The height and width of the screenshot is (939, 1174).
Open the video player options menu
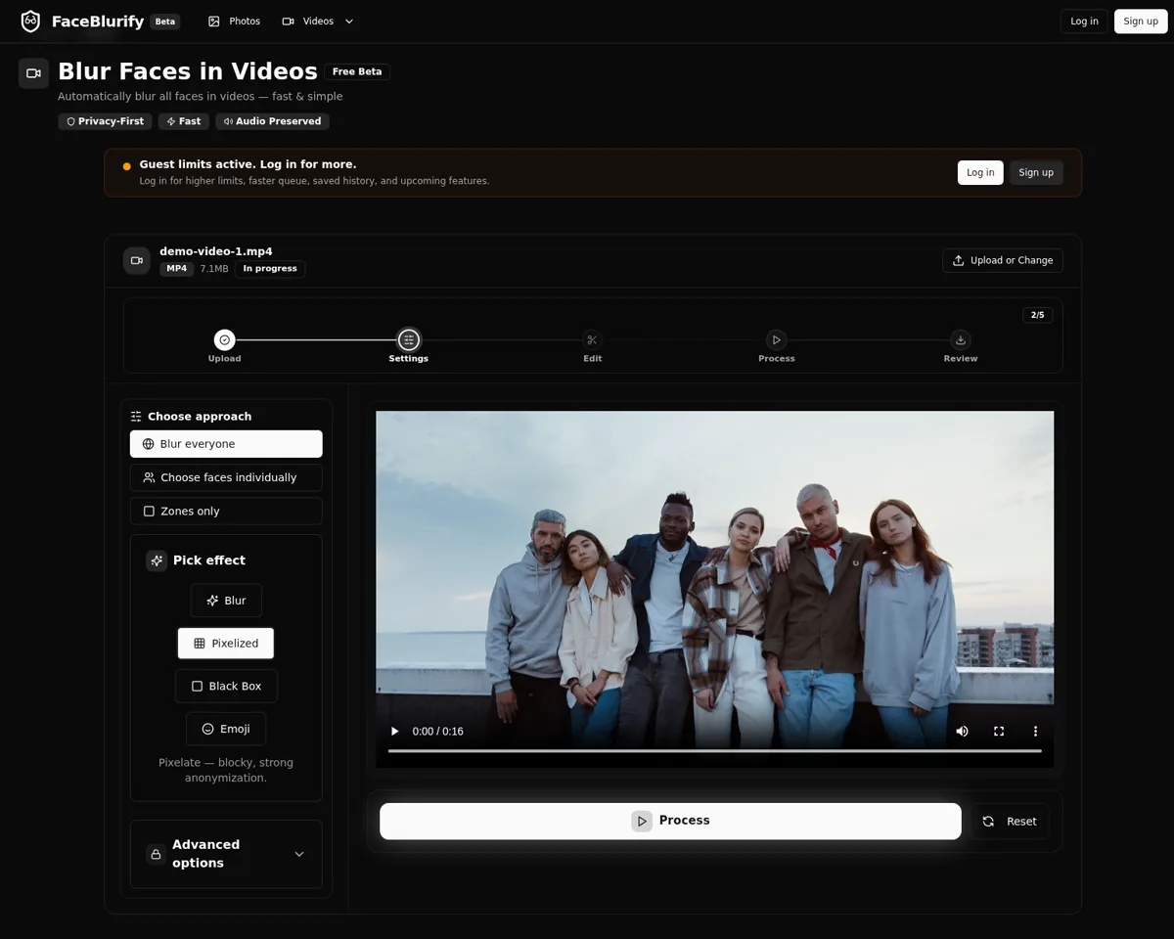pyautogui.click(x=1035, y=731)
